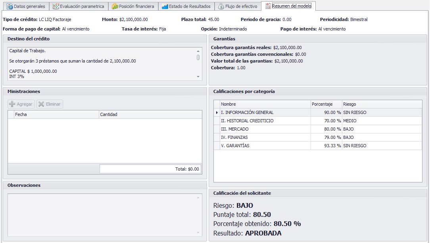This screenshot has height=243, width=430.
Task: Select the III. MERCADO row
Action: point(318,129)
